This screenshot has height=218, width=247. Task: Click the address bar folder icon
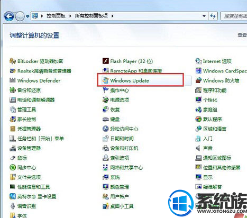click(x=35, y=16)
